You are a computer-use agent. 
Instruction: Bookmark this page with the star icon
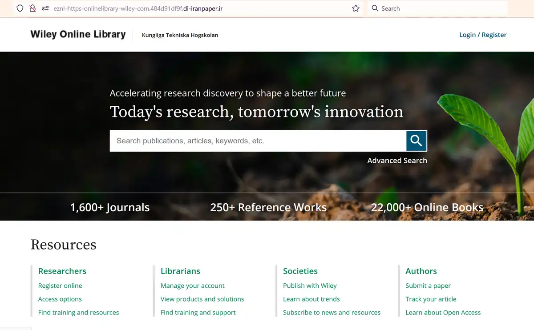pos(356,8)
